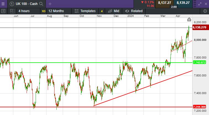Select red support level label 7,244.366
This screenshot has width=209, height=115.
(x=199, y=107)
